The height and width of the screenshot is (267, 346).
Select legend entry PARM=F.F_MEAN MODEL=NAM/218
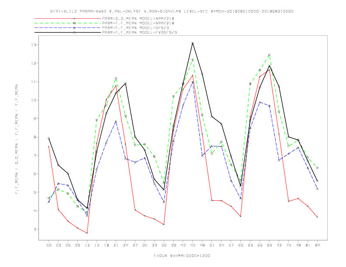pyautogui.click(x=138, y=23)
